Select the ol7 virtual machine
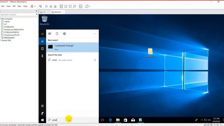224x126 pixels. pyautogui.click(x=6, y=24)
